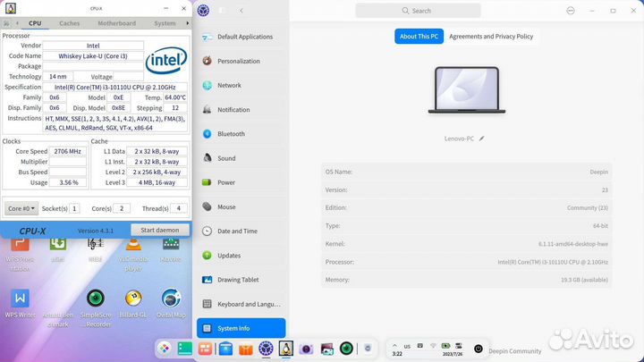644x362 pixels.
Task: Switch to Caches tab in CPU-X
Action: (x=69, y=23)
